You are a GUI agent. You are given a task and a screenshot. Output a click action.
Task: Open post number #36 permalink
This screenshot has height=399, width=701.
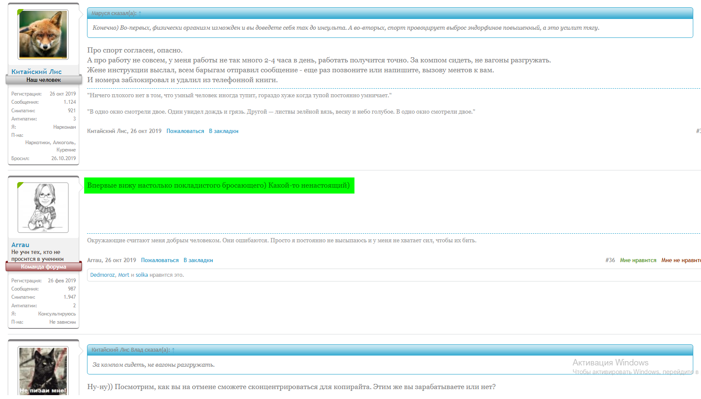coord(610,260)
